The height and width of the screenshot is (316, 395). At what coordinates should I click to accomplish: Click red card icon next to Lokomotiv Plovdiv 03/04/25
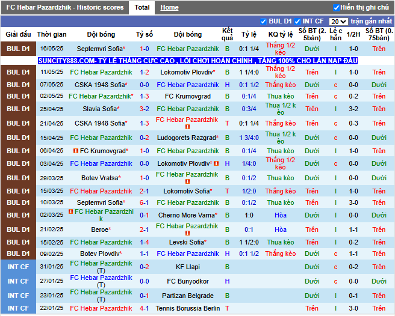[216, 163]
